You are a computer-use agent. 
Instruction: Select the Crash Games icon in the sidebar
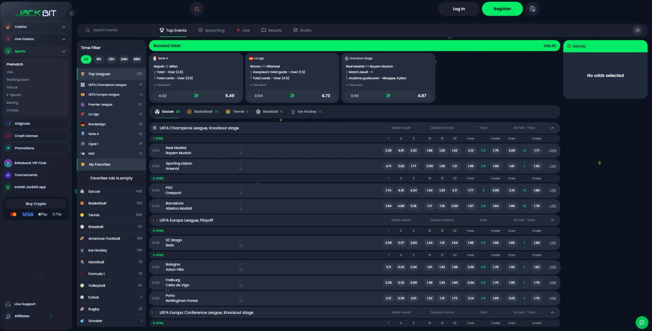coord(7,136)
